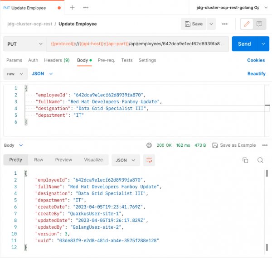Image resolution: width=272 pixels, height=259 pixels.
Task: Copy response body to clipboard
Action: coord(245,160)
